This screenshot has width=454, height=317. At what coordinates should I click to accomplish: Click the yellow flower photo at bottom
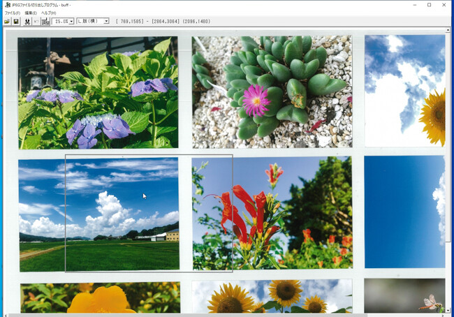pyautogui.click(x=100, y=297)
